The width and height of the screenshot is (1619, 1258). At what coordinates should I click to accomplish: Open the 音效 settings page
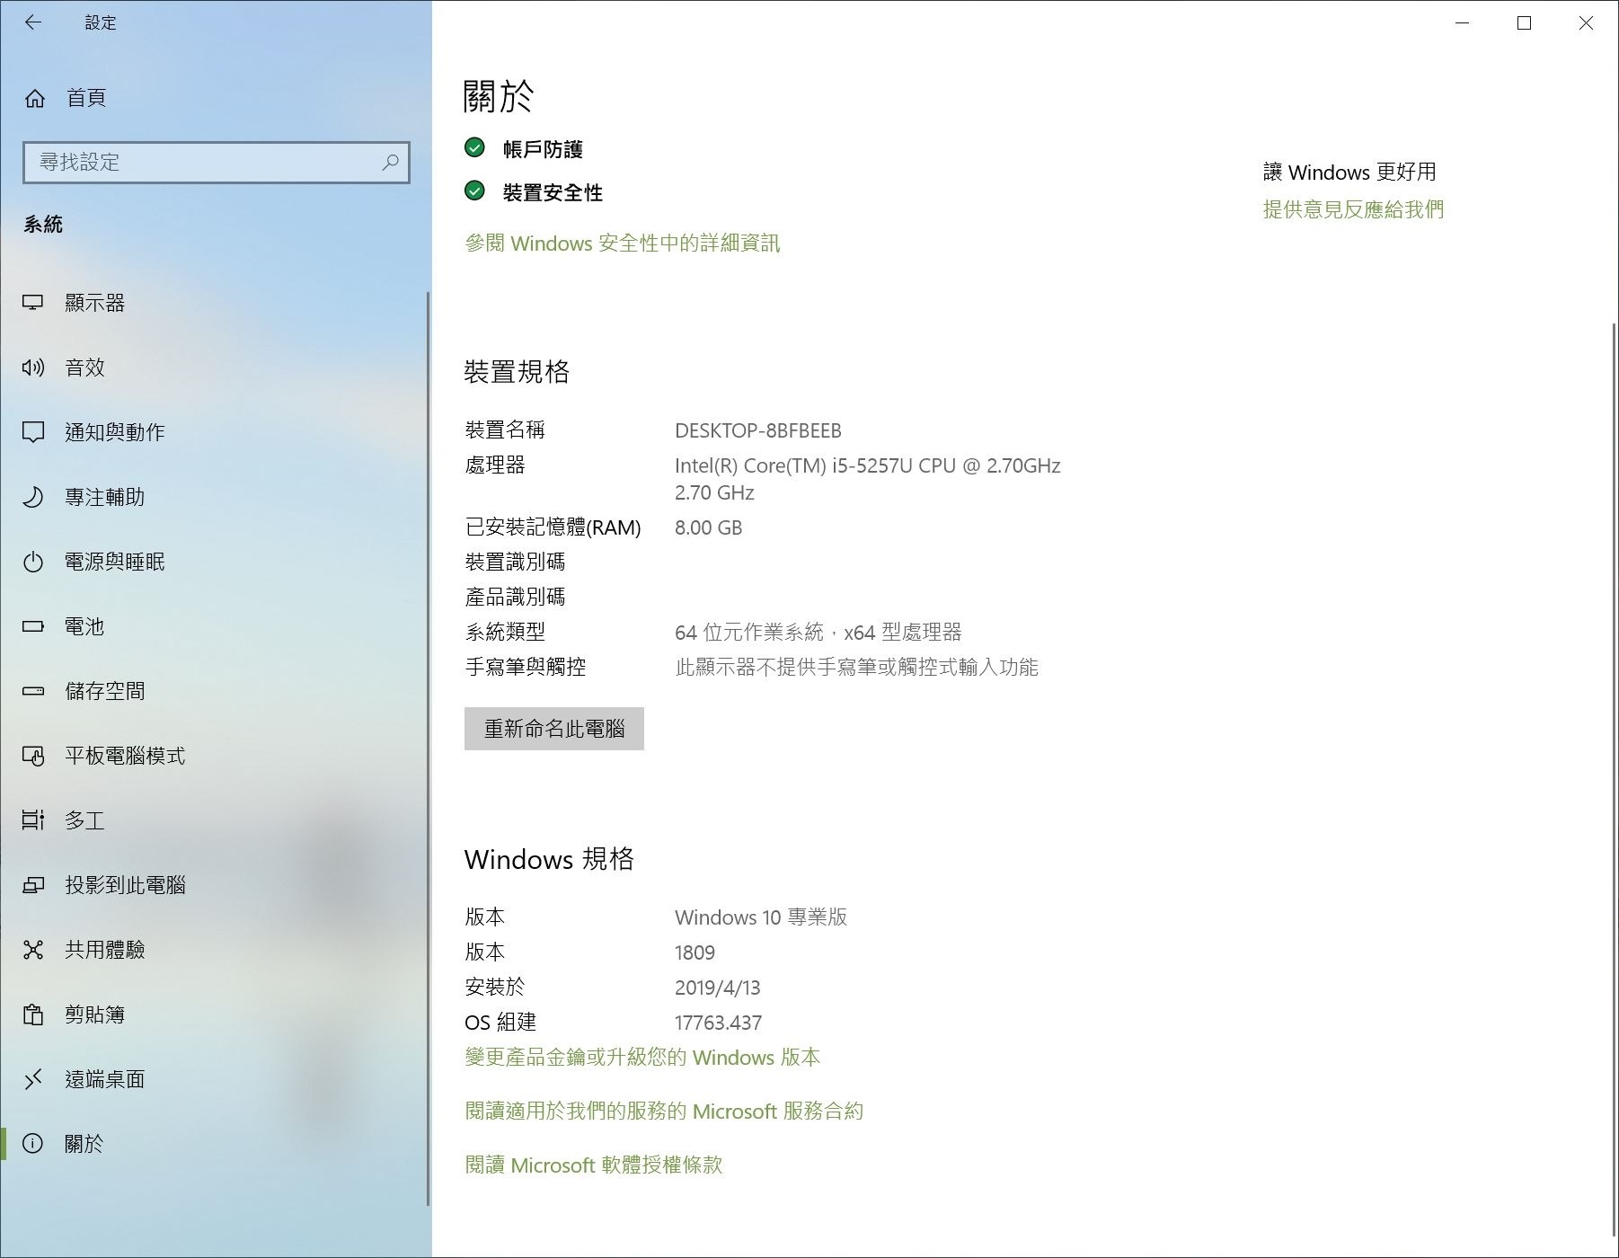(x=214, y=368)
